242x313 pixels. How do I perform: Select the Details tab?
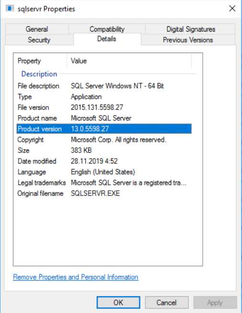point(107,39)
